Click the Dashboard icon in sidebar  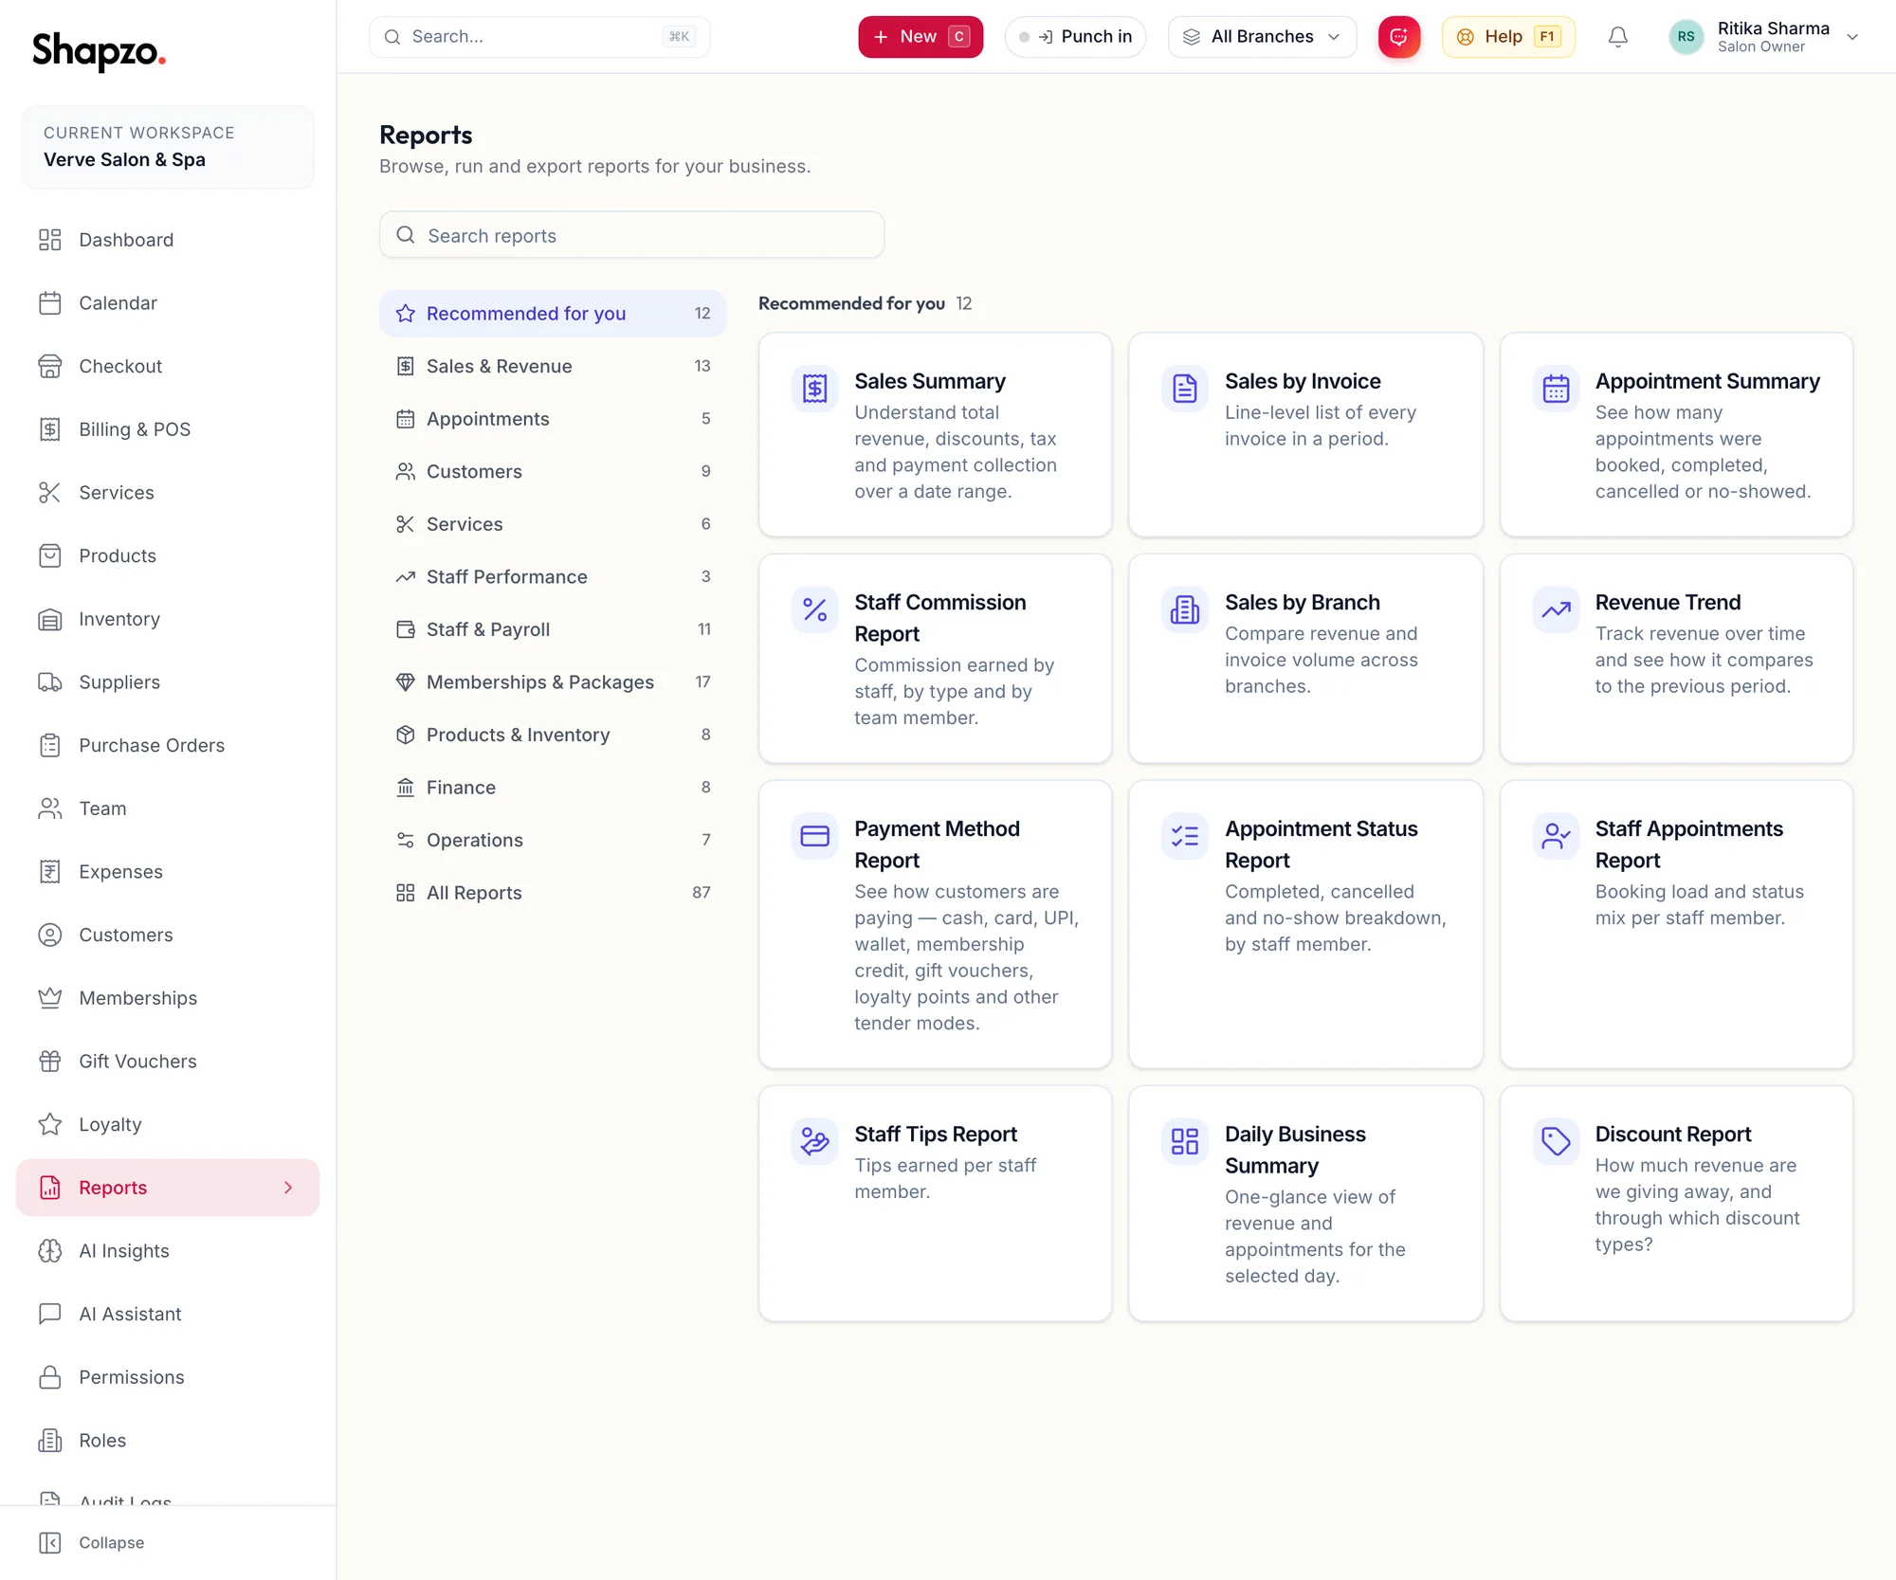(x=50, y=240)
